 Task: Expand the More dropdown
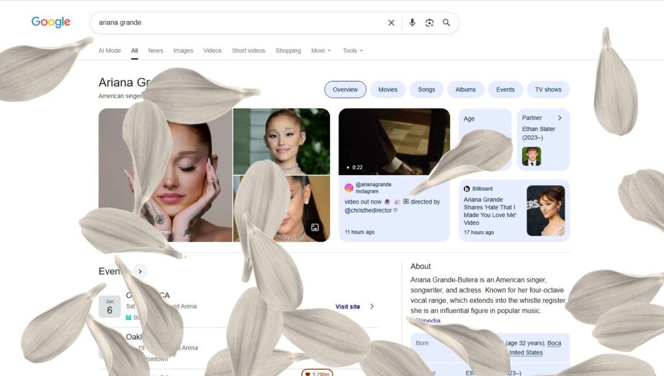point(320,51)
